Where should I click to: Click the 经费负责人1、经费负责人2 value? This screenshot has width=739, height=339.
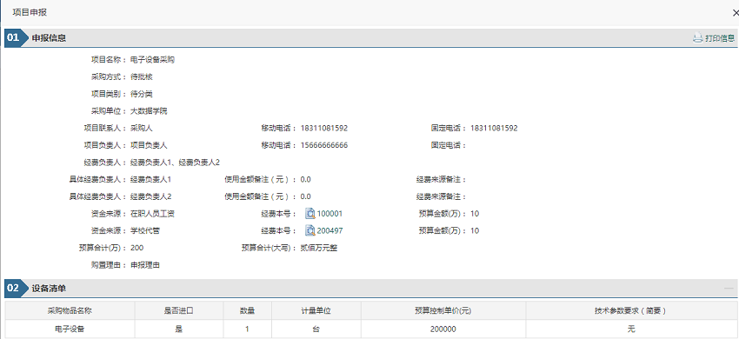(x=176, y=163)
